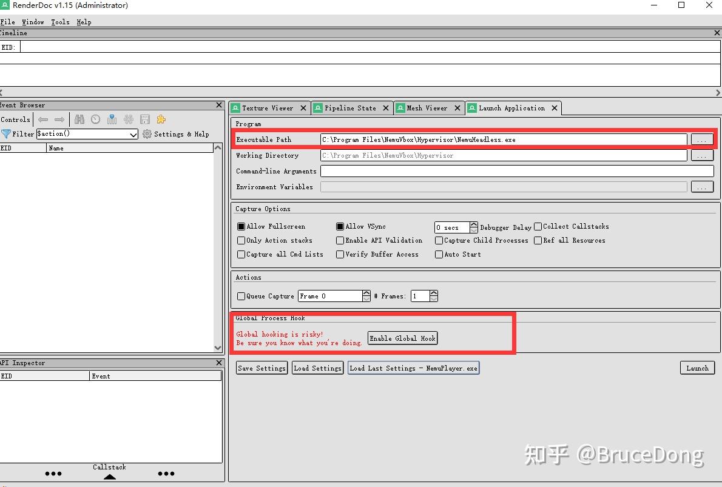The height and width of the screenshot is (487, 722).
Task: Click the greyed asterisk icon in Event Browser
Action: (129, 119)
